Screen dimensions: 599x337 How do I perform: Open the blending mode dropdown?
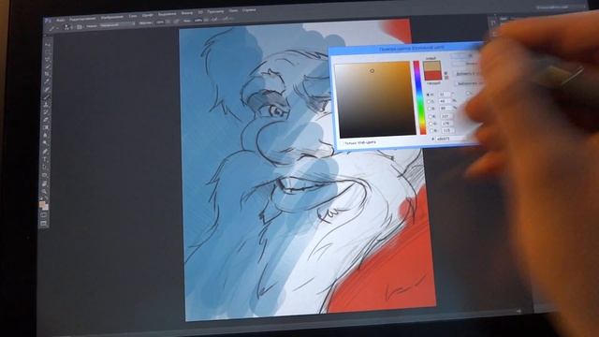point(117,24)
